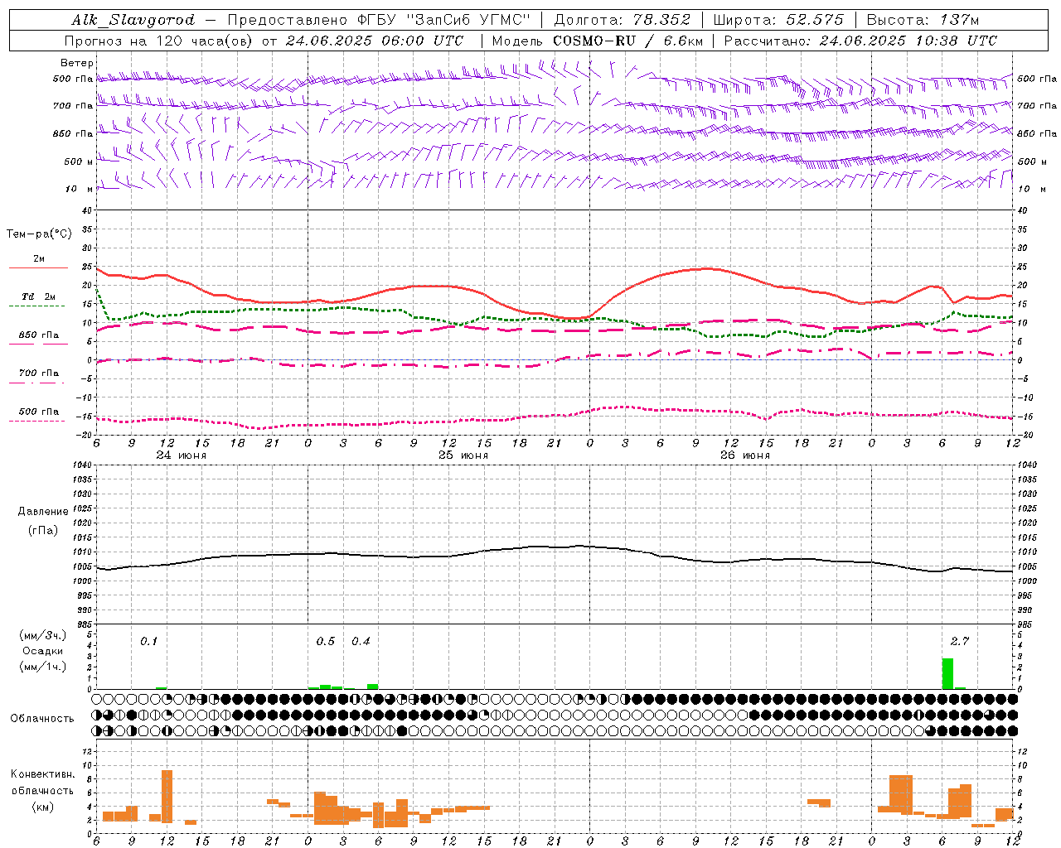This screenshot has height=848, width=1061.
Task: Click the Давление pressure panel label
Action: pyautogui.click(x=43, y=512)
